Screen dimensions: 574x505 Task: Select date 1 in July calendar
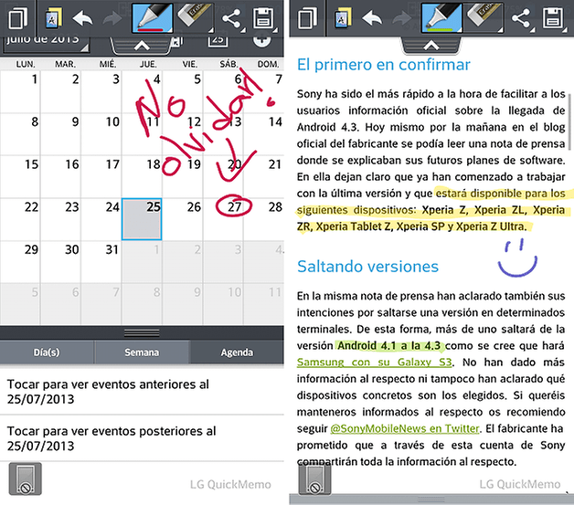pyautogui.click(x=20, y=92)
